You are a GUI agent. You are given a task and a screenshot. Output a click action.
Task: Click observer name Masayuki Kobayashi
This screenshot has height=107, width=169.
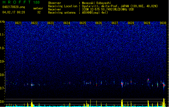96,3
